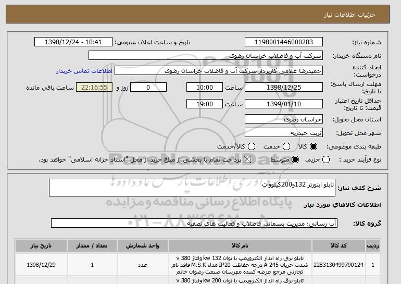
Task: Click the تاریخ نیاز column header
Action: [x=41, y=245]
